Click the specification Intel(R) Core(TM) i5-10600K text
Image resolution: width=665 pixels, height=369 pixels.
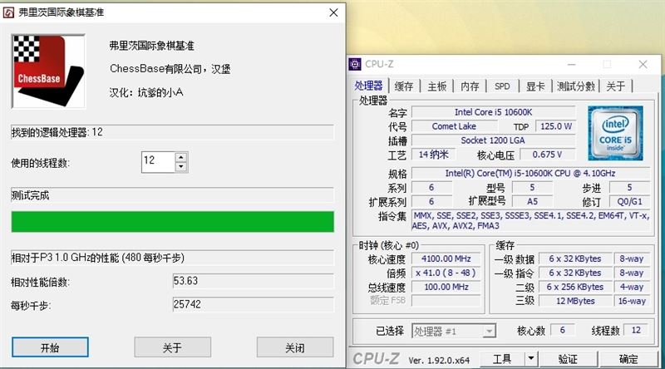tap(530, 173)
